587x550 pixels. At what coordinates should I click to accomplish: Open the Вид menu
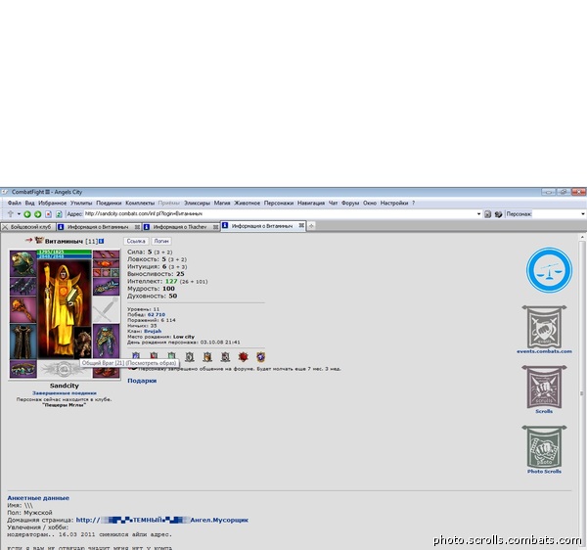click(x=30, y=203)
